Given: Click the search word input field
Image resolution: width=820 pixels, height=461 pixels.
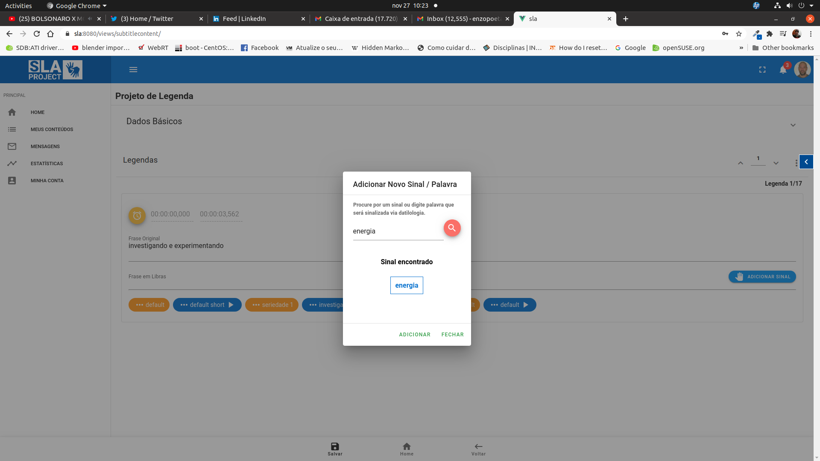Looking at the screenshot, I should click(398, 231).
